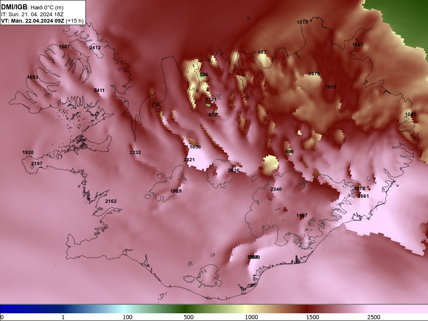The image size is (428, 321).
Task: Click the 1 tick label on color scale
Action: 63,317
